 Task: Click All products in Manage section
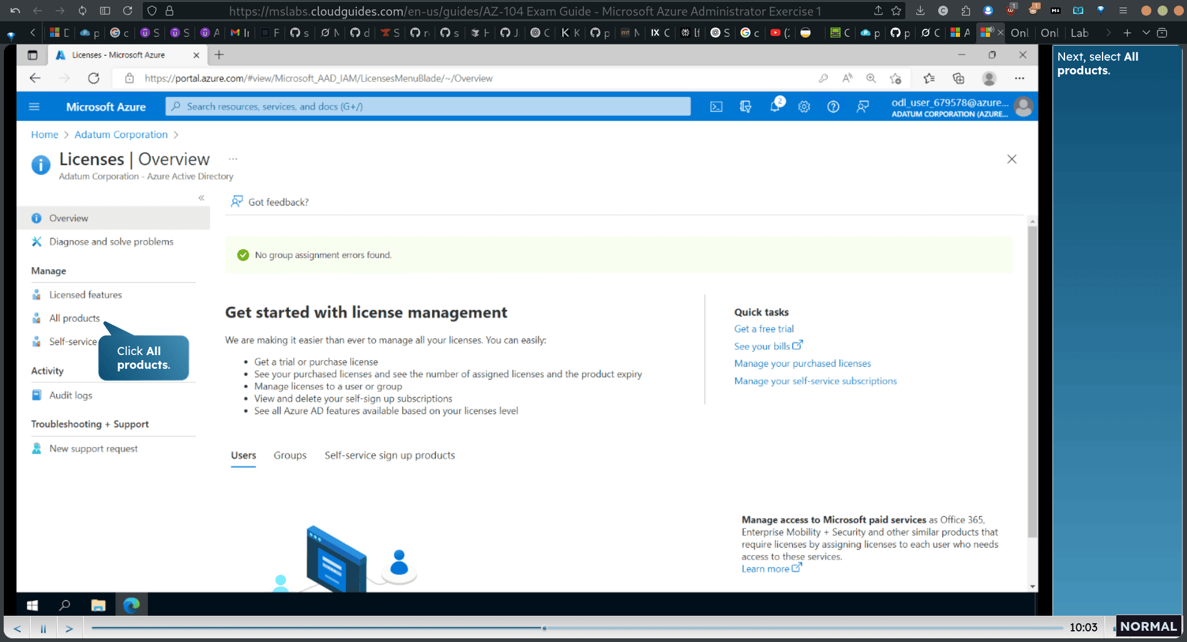coord(74,318)
